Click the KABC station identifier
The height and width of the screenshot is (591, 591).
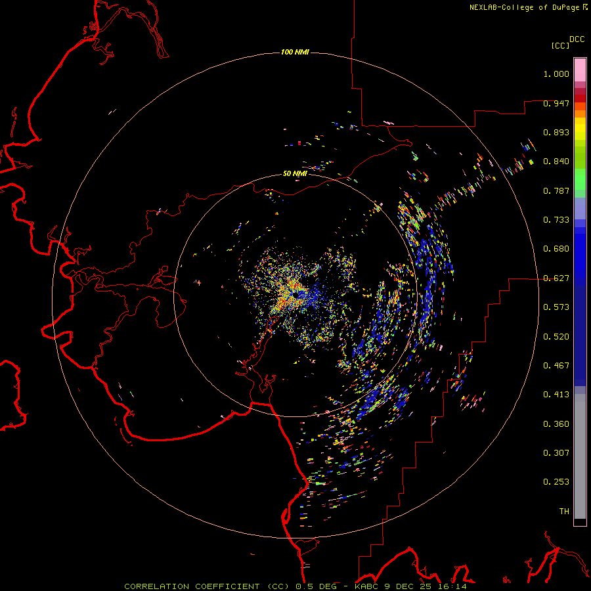point(368,586)
